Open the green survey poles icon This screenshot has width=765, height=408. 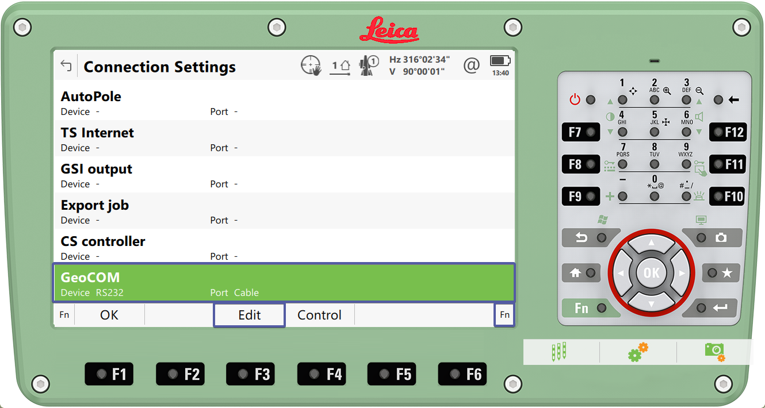tap(559, 352)
